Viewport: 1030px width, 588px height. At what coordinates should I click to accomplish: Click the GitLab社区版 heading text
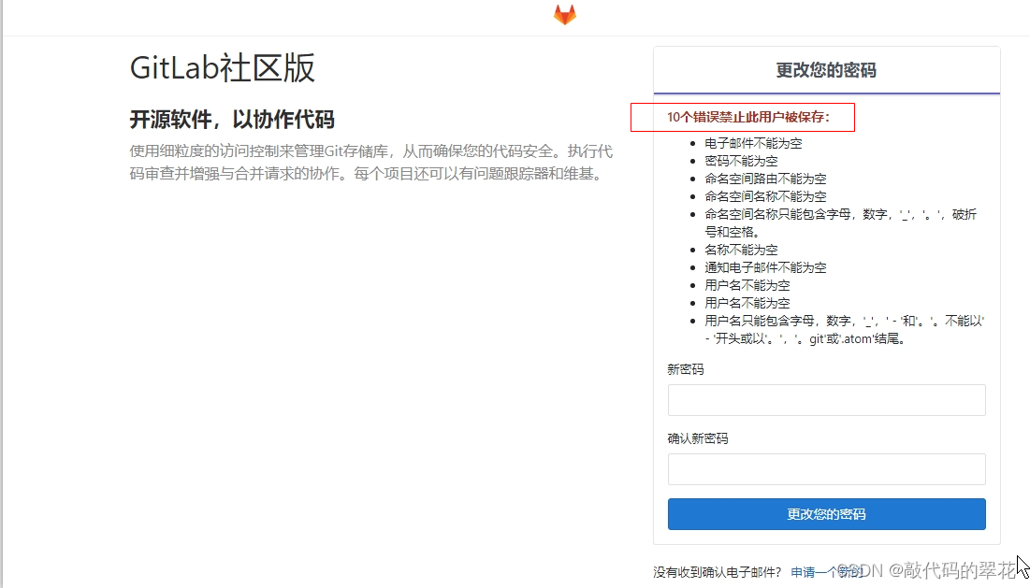(x=223, y=67)
